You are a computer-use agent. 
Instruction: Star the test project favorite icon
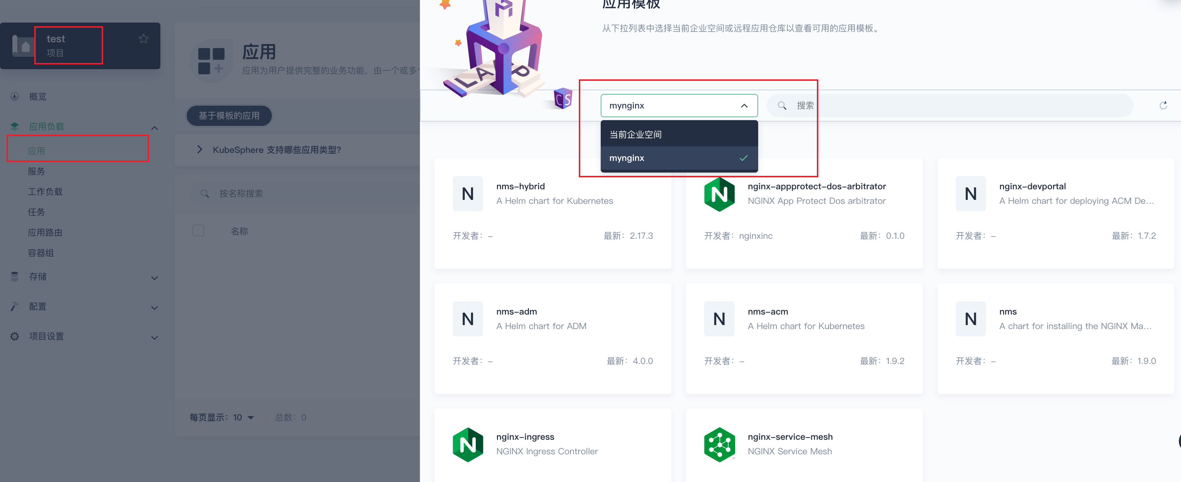[x=144, y=39]
